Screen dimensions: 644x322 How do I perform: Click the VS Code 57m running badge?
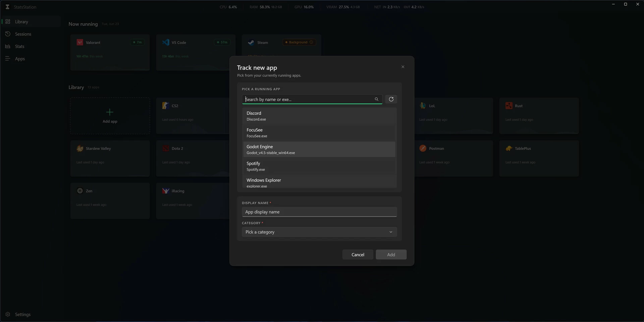pyautogui.click(x=222, y=42)
